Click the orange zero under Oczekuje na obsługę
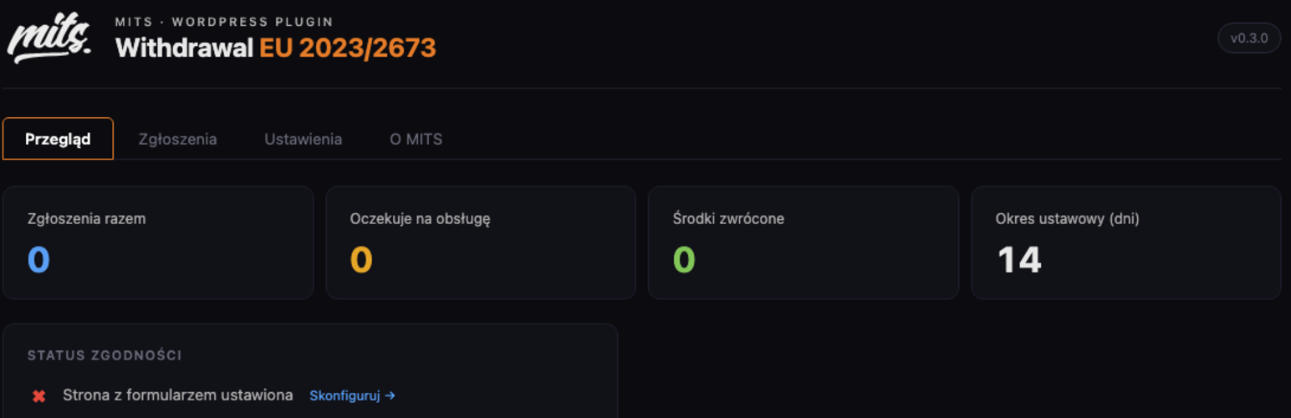 pyautogui.click(x=361, y=260)
